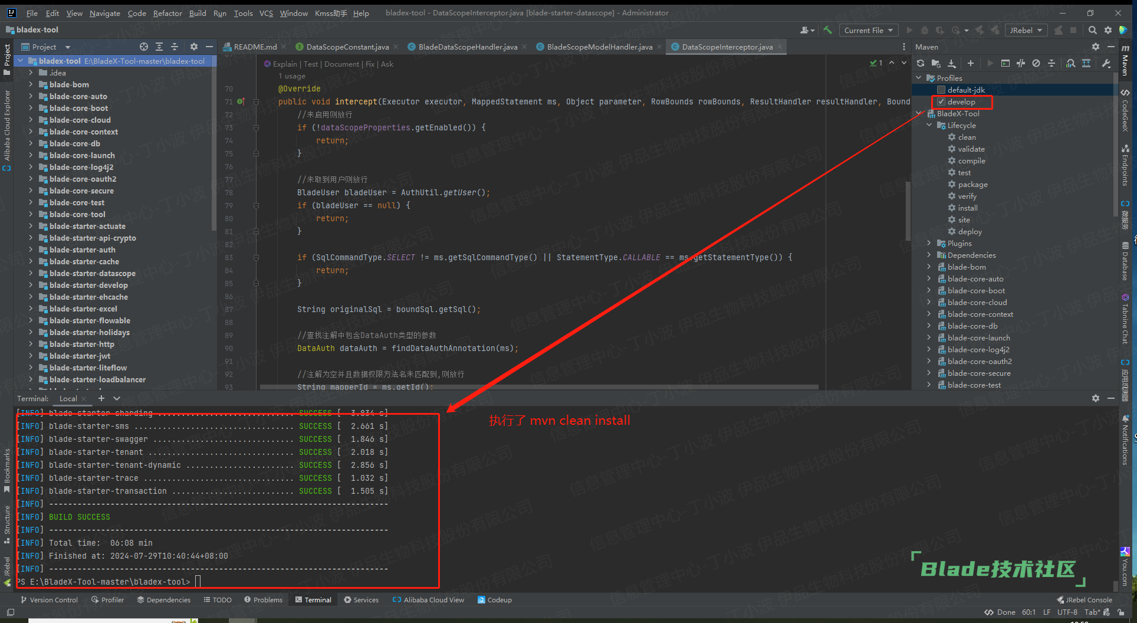This screenshot has width=1137, height=623.
Task: Switch to README.md editor tab
Action: [255, 47]
